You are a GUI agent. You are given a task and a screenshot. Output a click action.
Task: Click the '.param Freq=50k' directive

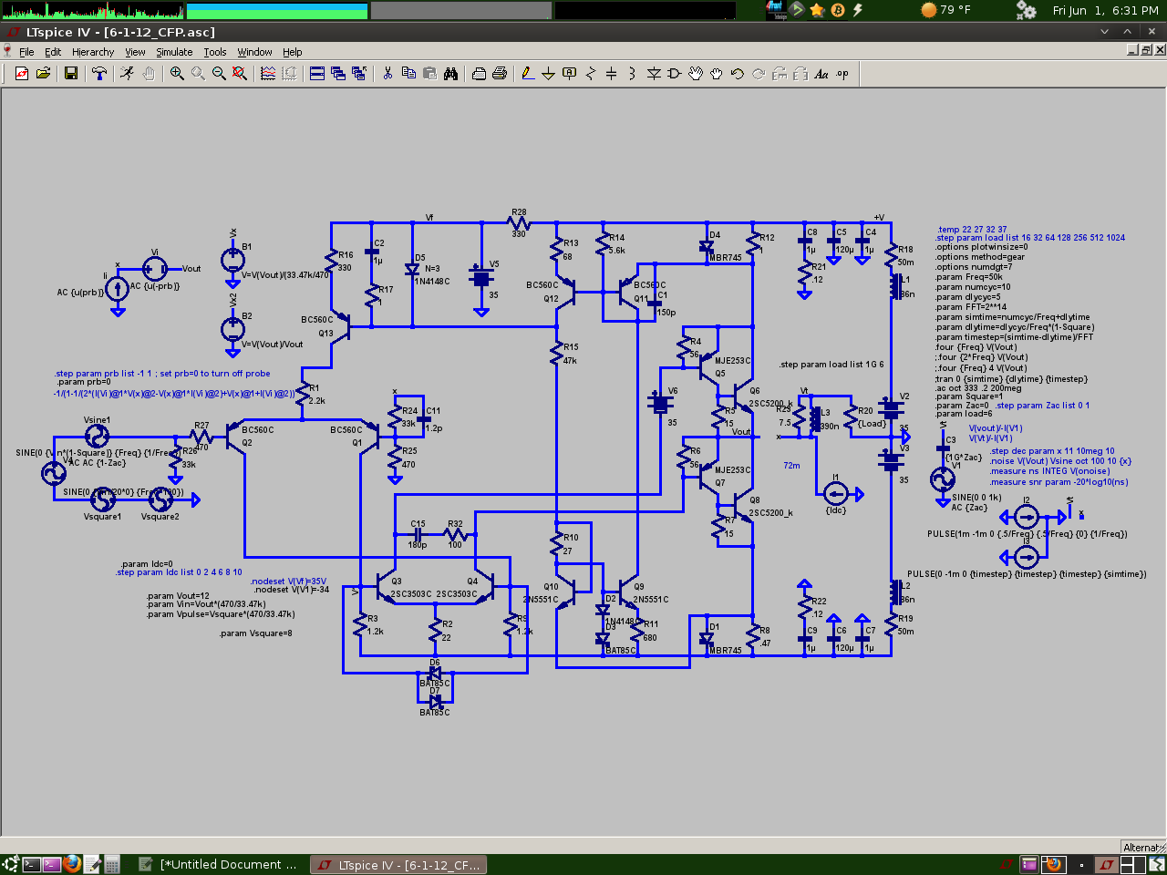pyautogui.click(x=968, y=277)
